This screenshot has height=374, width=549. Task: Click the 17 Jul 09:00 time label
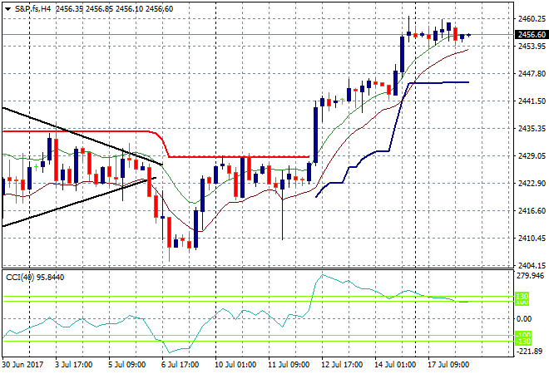pos(448,365)
